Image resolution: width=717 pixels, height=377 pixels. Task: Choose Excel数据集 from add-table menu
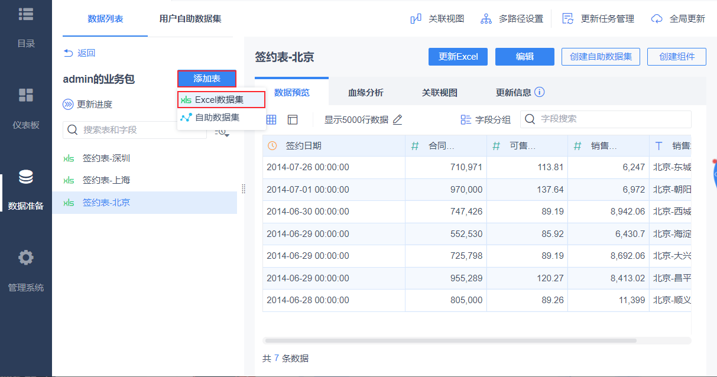221,100
